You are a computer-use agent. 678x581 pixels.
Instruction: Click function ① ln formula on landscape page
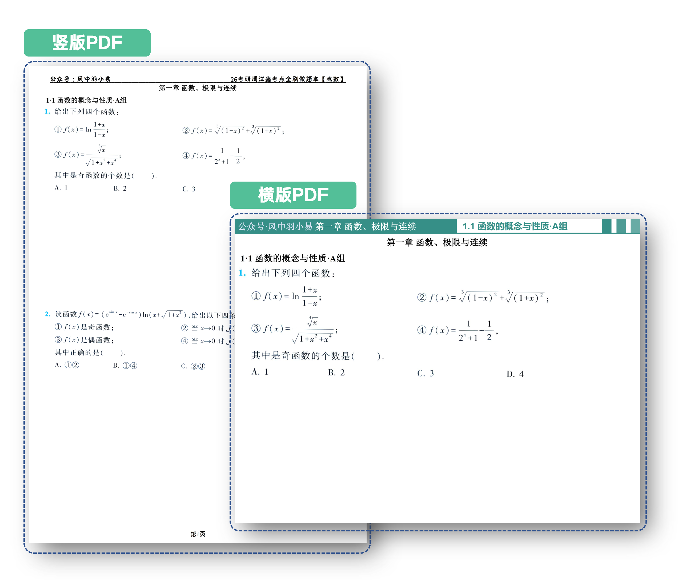[x=286, y=296]
